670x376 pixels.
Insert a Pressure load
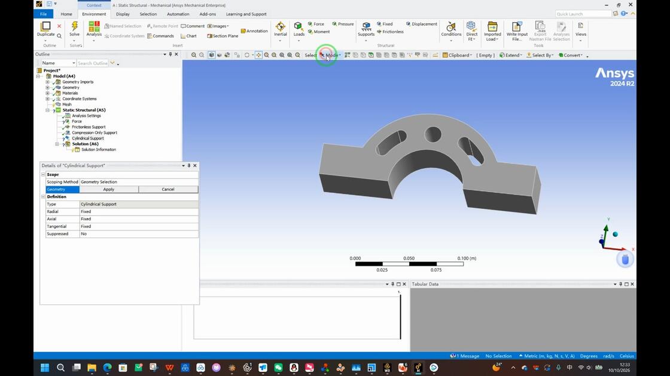click(343, 24)
